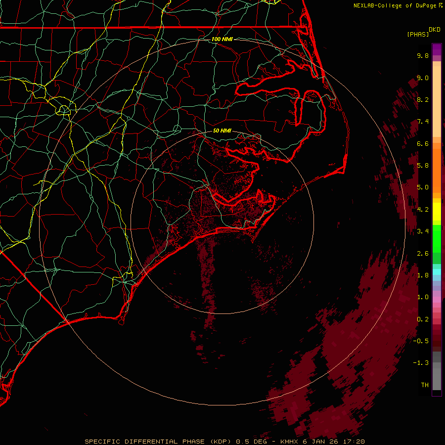Click the 1.8 scale value
Viewport: 445px width, 445px height.
point(423,275)
